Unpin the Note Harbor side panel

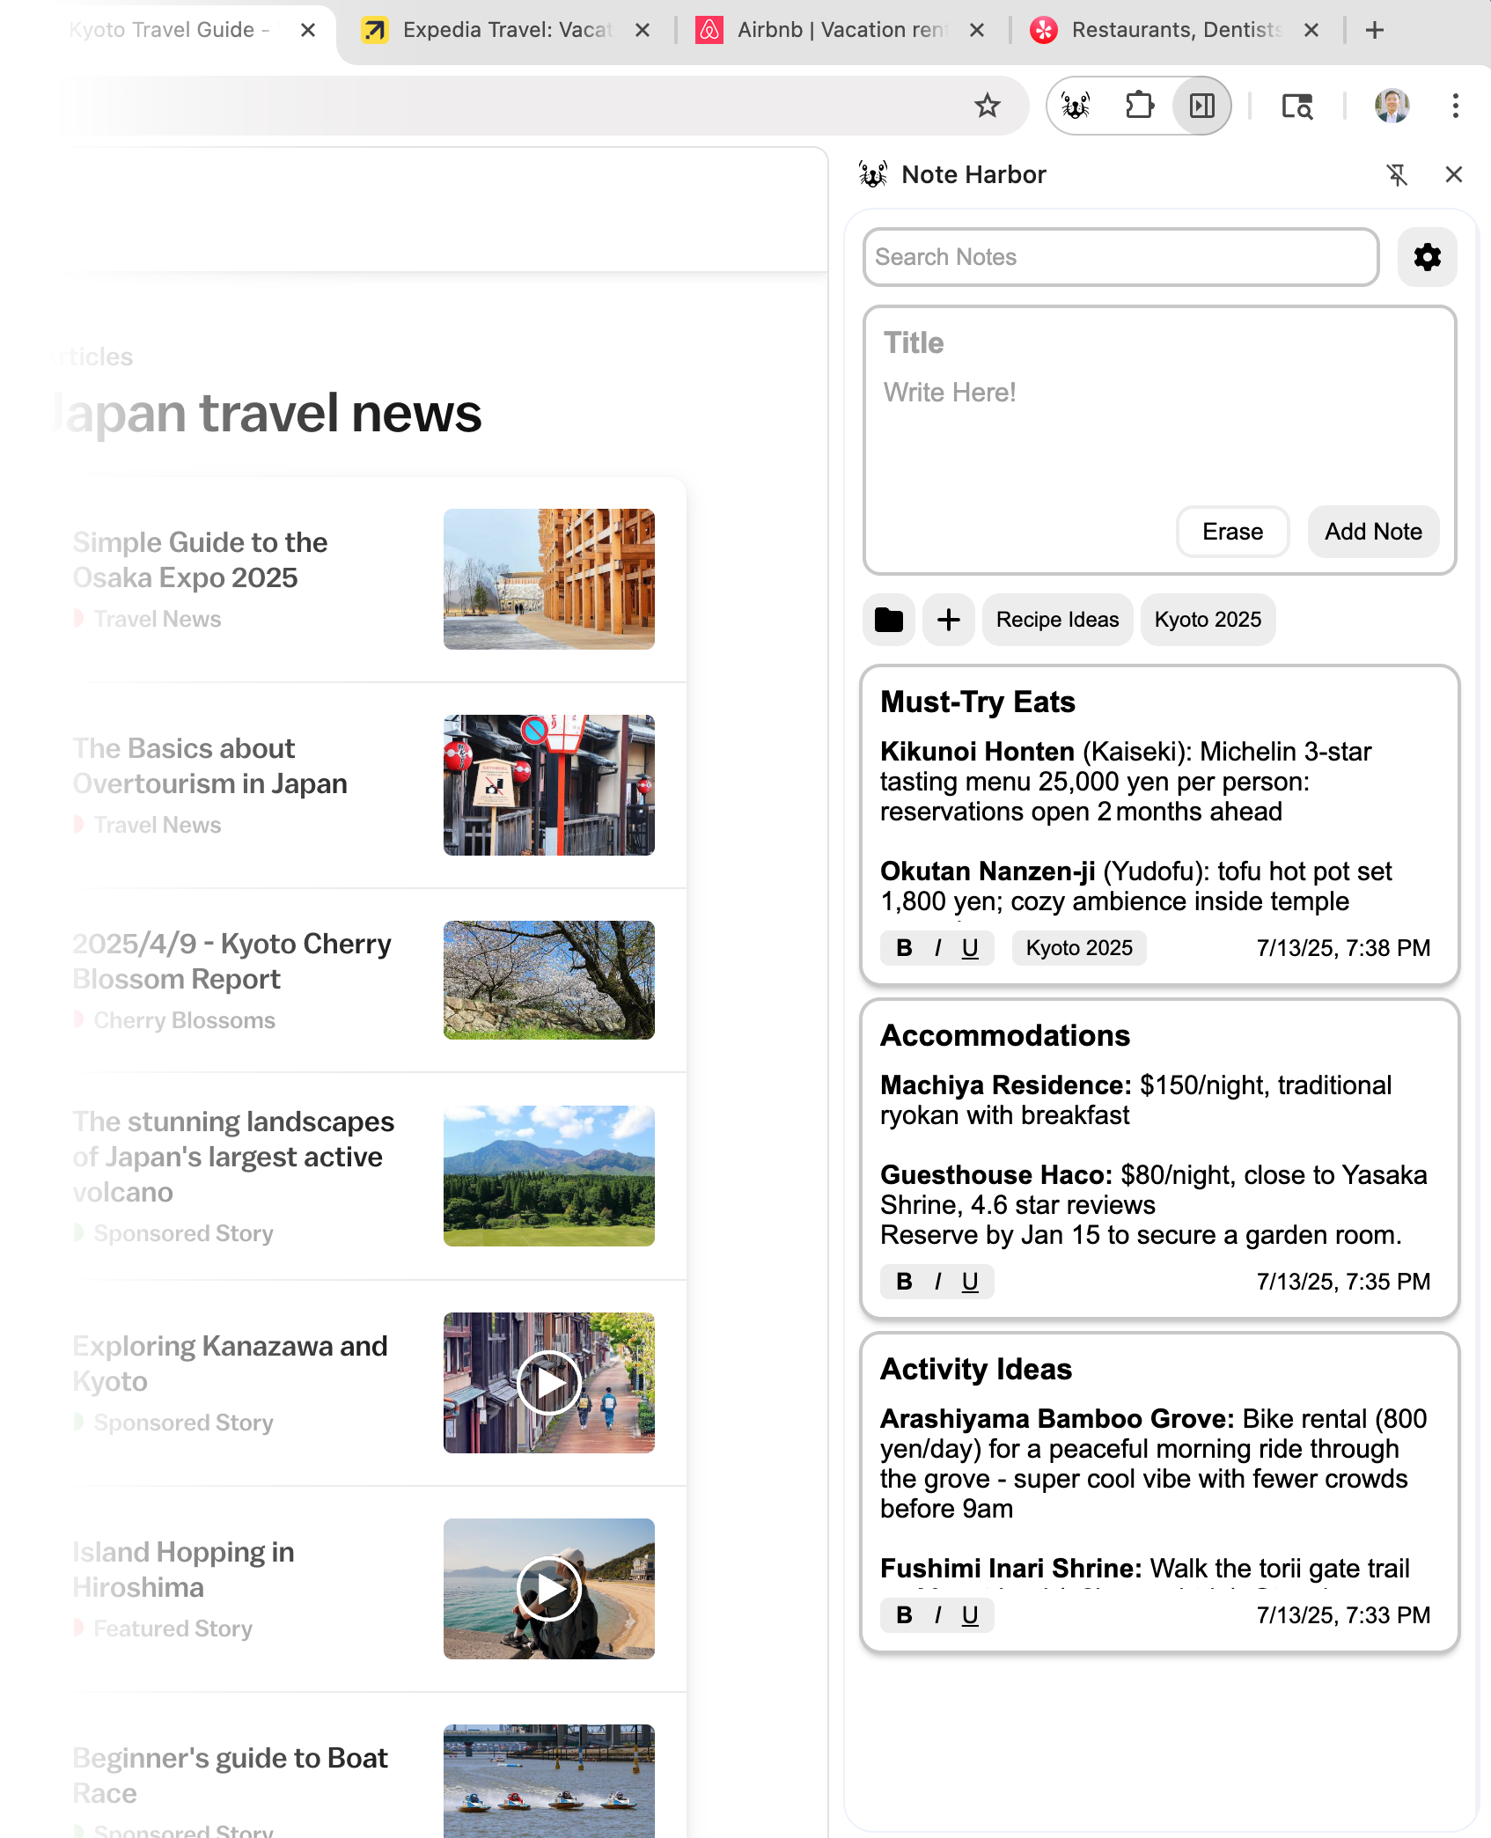click(x=1397, y=174)
